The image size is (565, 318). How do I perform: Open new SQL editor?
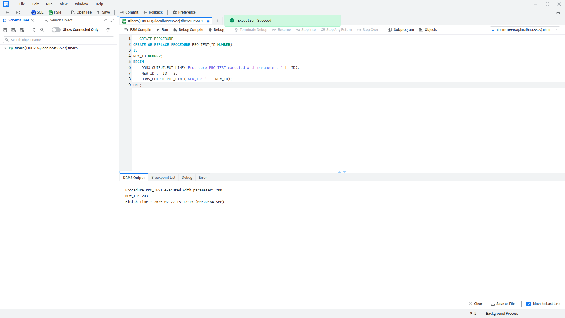point(37,12)
